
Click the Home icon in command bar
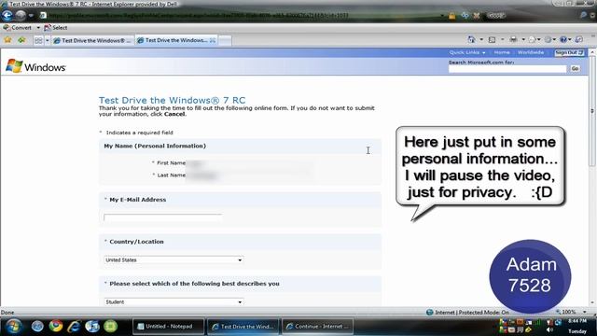coord(471,39)
